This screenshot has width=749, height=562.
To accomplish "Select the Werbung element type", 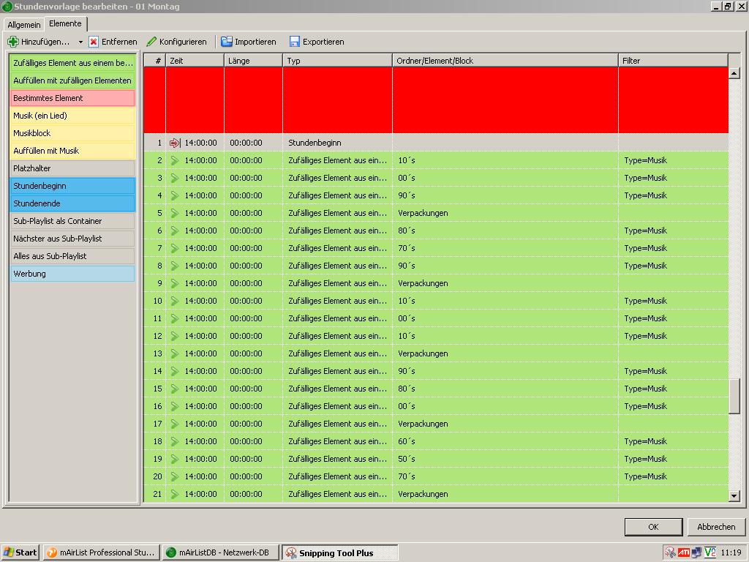I will [x=72, y=274].
